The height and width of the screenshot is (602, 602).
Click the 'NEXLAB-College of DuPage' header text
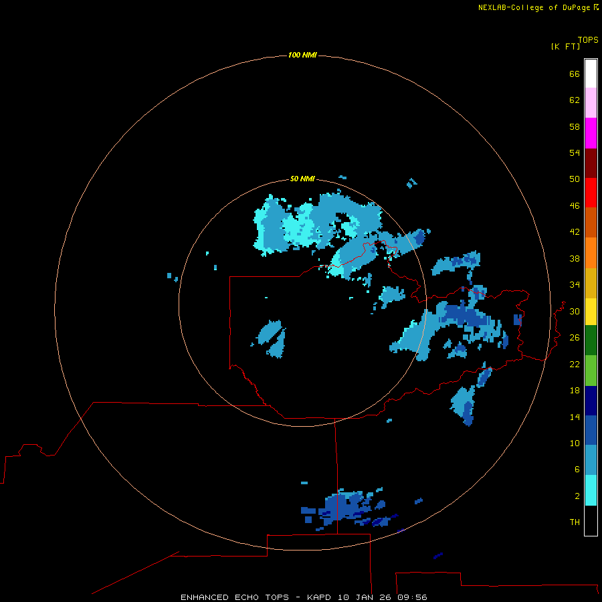(534, 7)
